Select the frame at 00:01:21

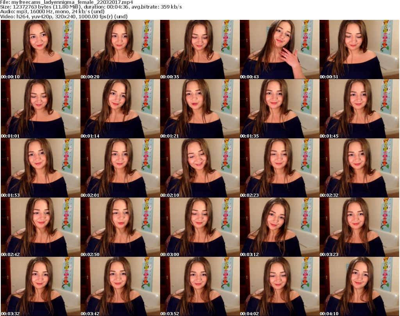coord(200,109)
